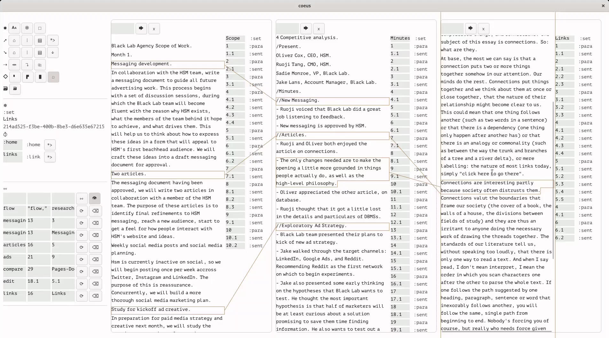Toggle the eye visibility button
Viewport: 609px width, 338px height.
tap(95, 199)
